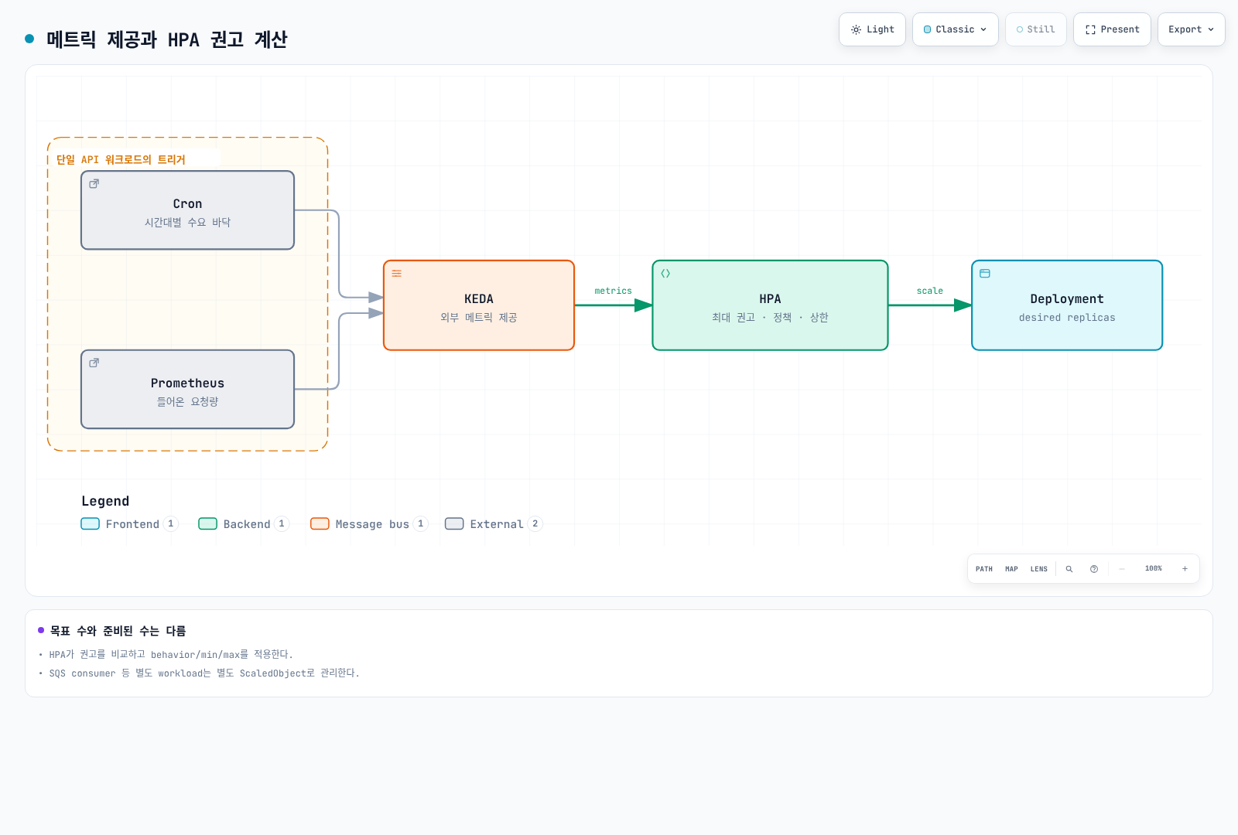Open the Classic style dropdown
This screenshot has width=1238, height=835.
click(956, 29)
